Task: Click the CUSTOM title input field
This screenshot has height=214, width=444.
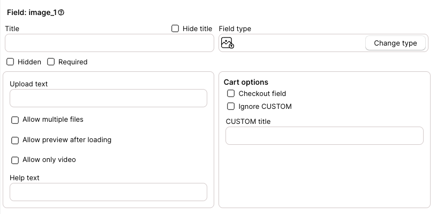Action: pyautogui.click(x=325, y=136)
